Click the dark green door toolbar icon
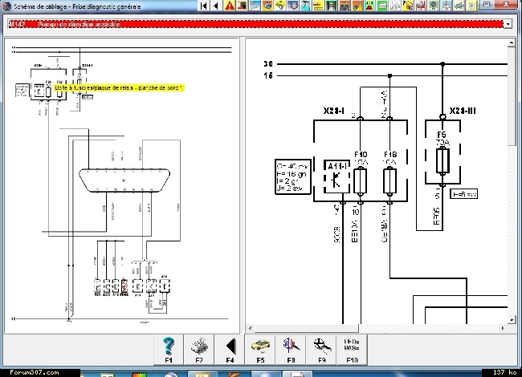Viewport: 522px width, 377px height. point(331,6)
